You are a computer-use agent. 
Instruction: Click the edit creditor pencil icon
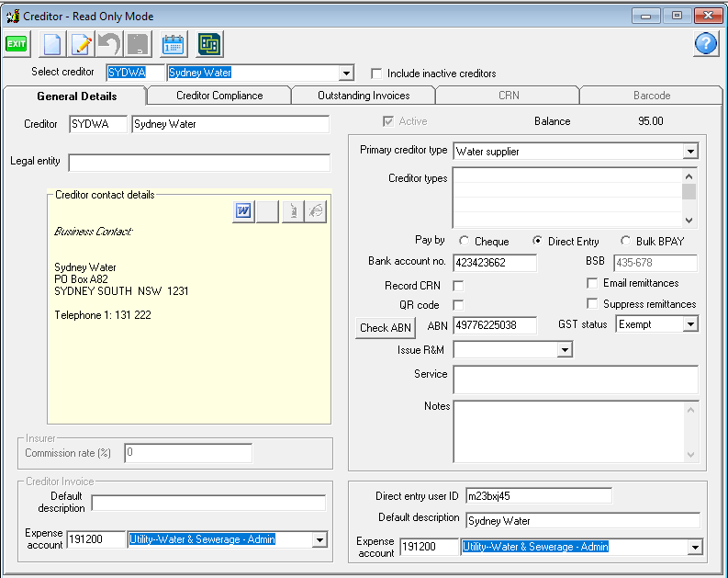point(82,44)
